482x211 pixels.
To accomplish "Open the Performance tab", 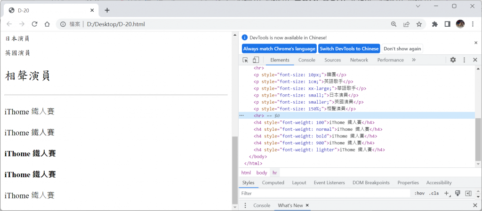I will [390, 60].
